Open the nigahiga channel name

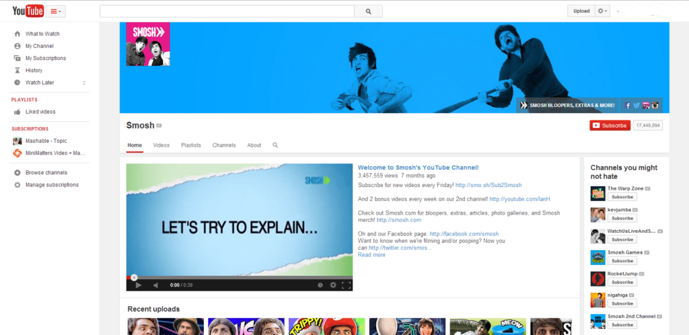[x=618, y=295]
